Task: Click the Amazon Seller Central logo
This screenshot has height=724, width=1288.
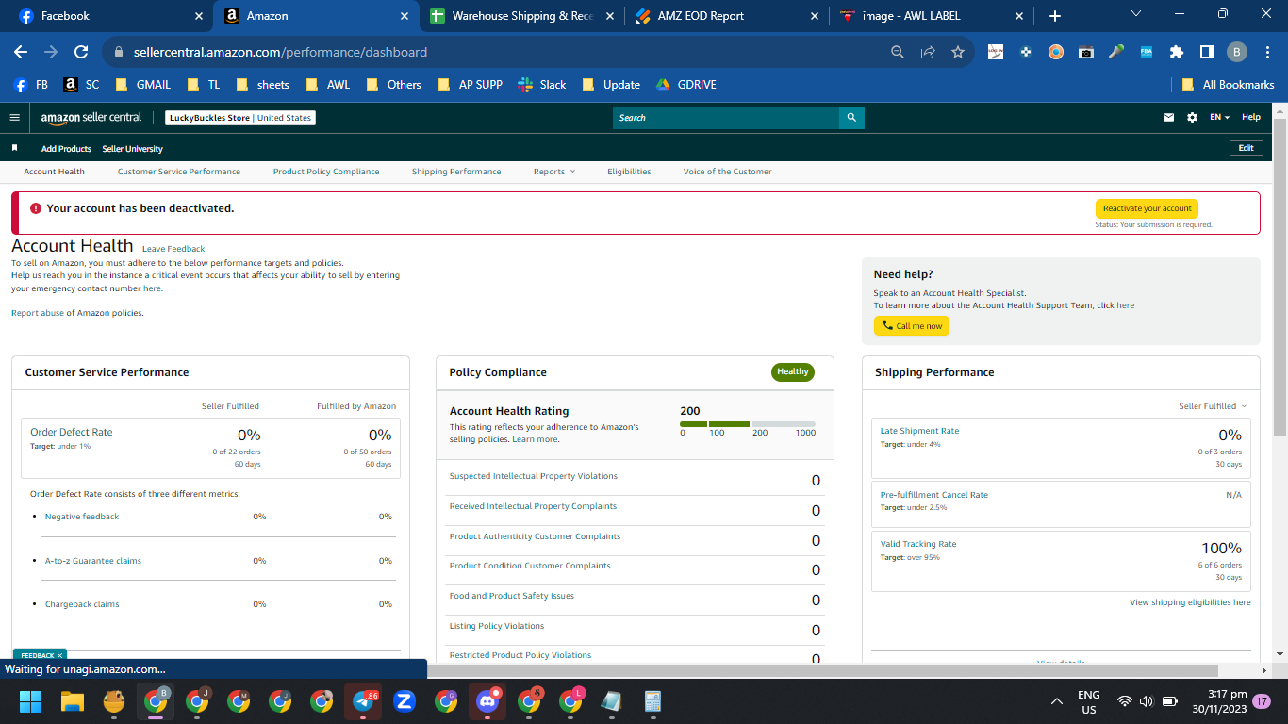Action: (x=91, y=118)
